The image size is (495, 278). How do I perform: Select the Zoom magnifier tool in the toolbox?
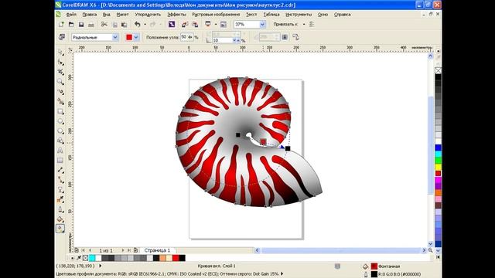click(60, 82)
